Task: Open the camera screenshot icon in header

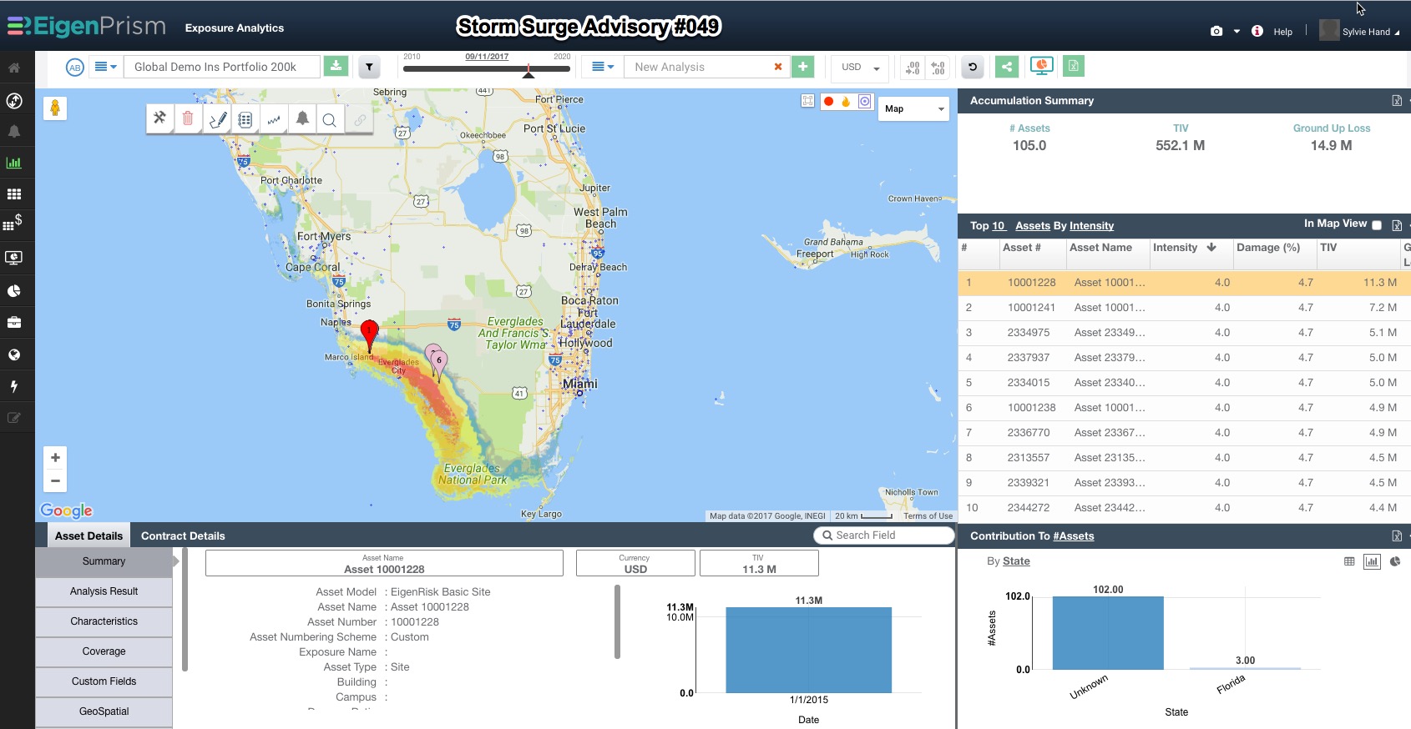Action: click(1216, 32)
